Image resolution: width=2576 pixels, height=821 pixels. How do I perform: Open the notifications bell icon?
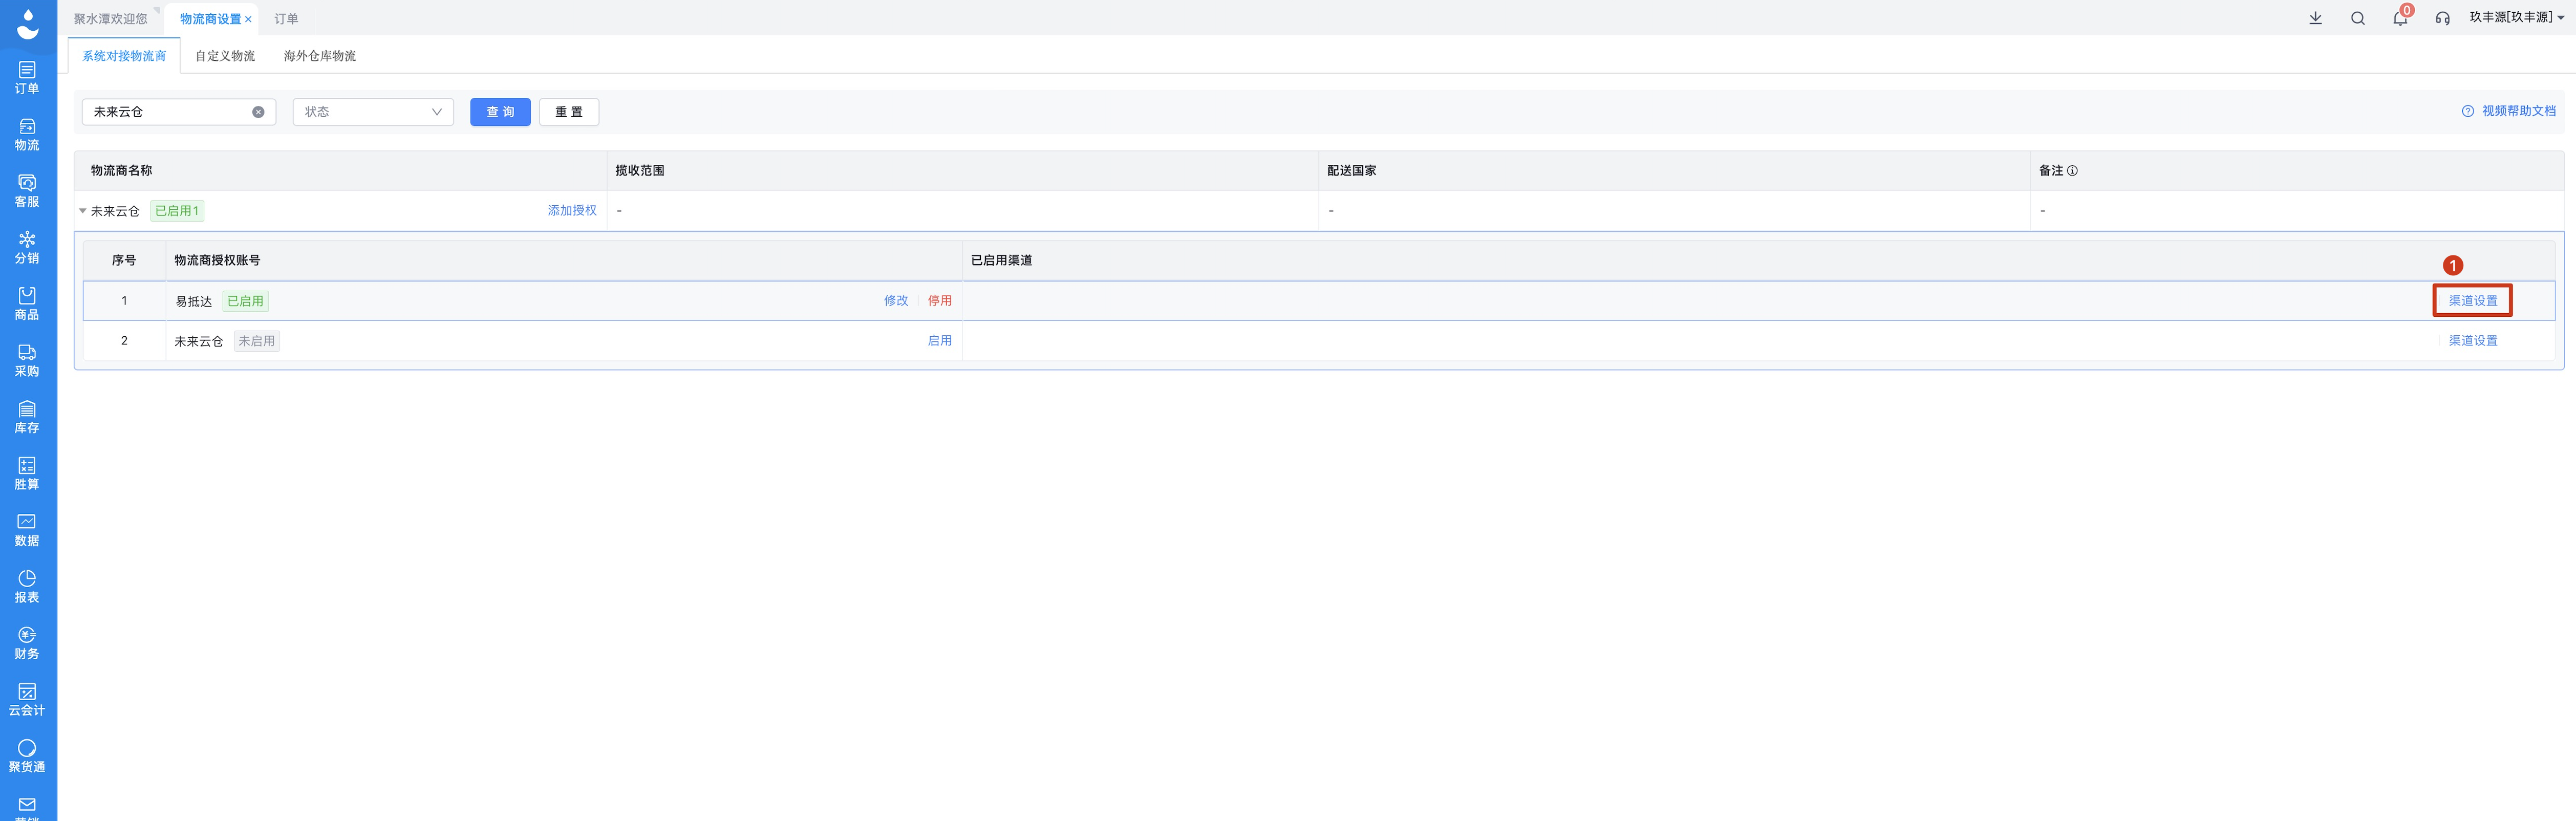pos(2400,18)
